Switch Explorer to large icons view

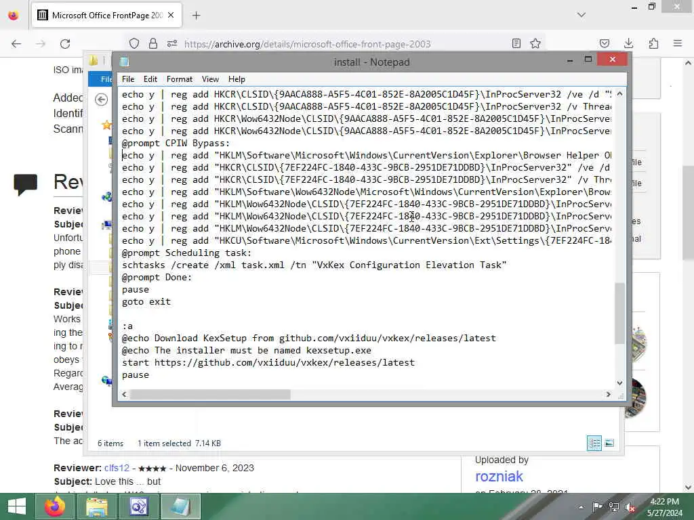click(609, 443)
